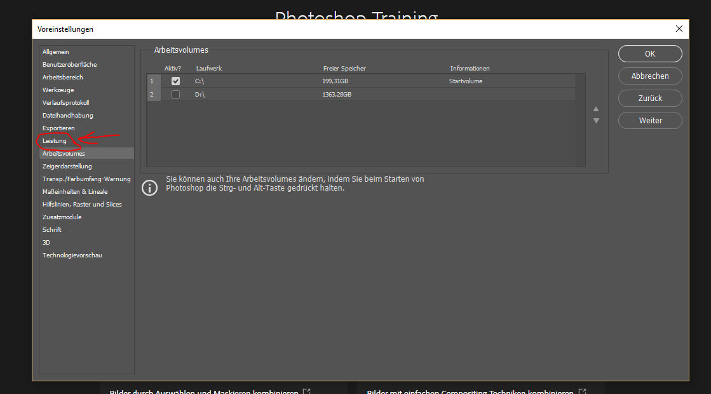Click the info icon beside the hint text
Image resolution: width=711 pixels, height=394 pixels.
[150, 187]
